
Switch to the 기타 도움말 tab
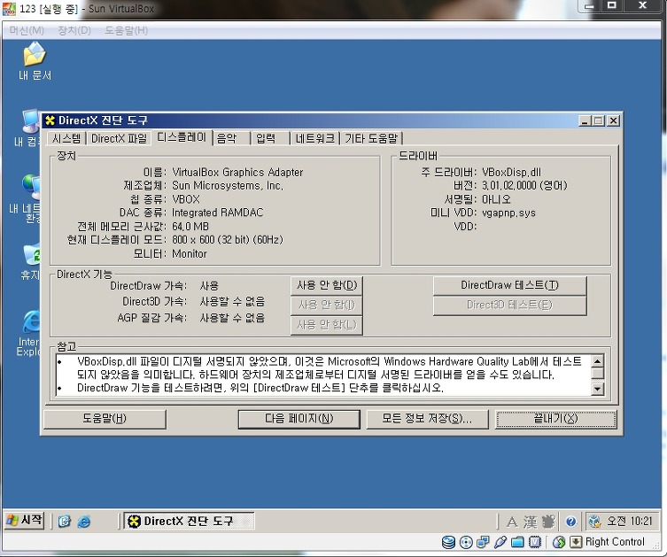tap(371, 139)
